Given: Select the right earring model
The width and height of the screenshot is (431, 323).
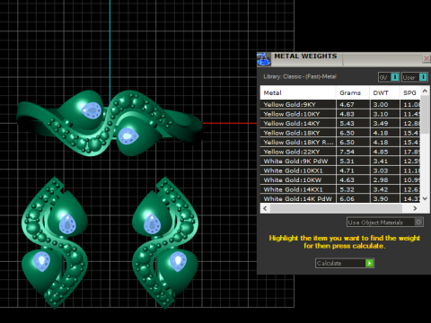Looking at the screenshot, I should (165, 242).
